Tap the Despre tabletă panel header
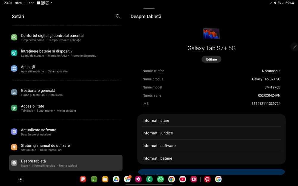 (146, 16)
